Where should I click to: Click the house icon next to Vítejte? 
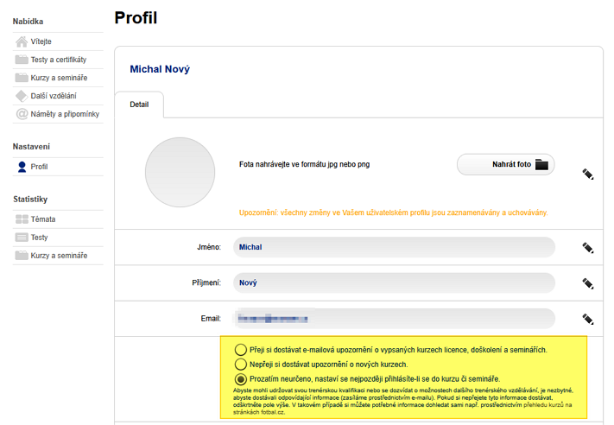click(x=22, y=41)
